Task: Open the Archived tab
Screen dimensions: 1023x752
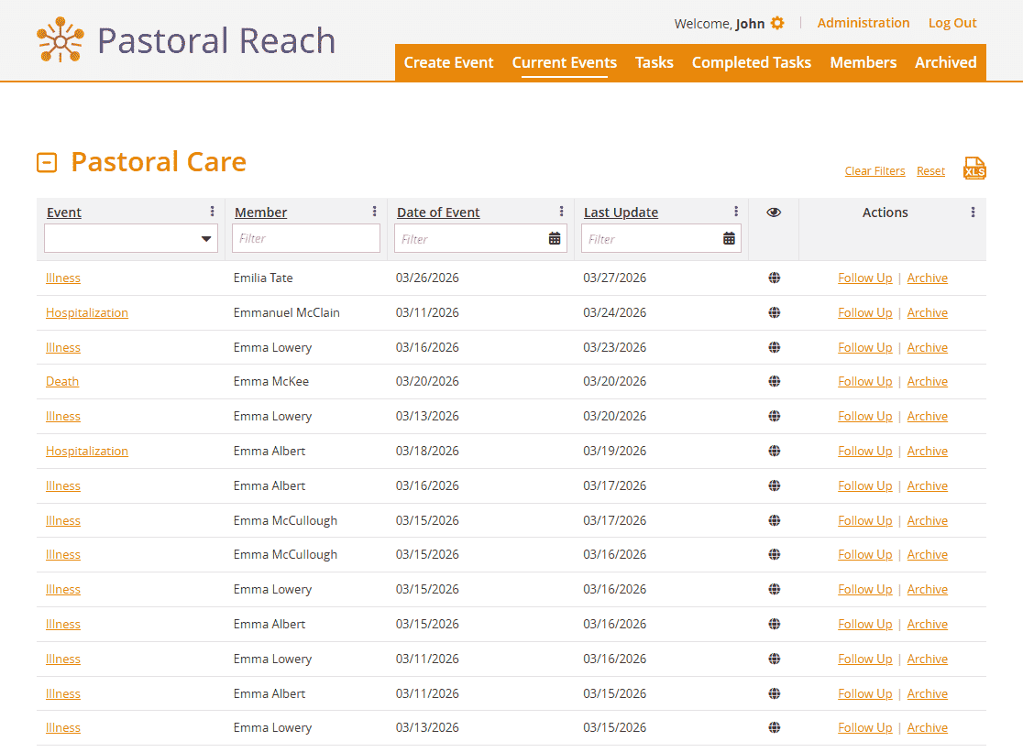Action: coord(945,62)
